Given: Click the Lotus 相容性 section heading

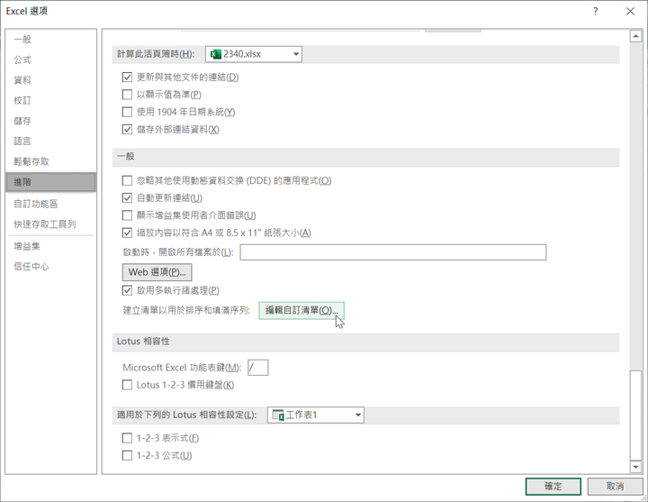Looking at the screenshot, I should point(143,342).
